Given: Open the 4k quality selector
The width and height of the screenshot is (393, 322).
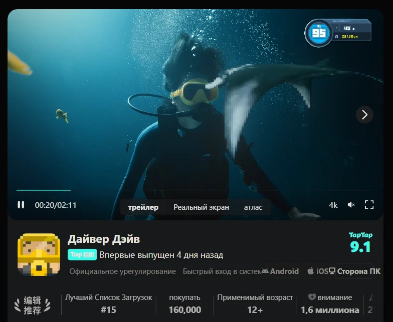Looking at the screenshot, I should (x=333, y=205).
